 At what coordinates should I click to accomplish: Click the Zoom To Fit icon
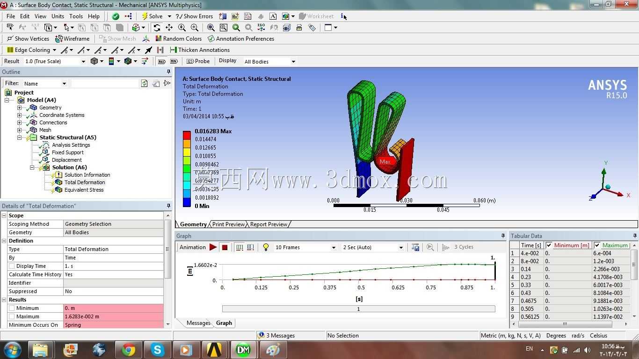[x=211, y=28]
